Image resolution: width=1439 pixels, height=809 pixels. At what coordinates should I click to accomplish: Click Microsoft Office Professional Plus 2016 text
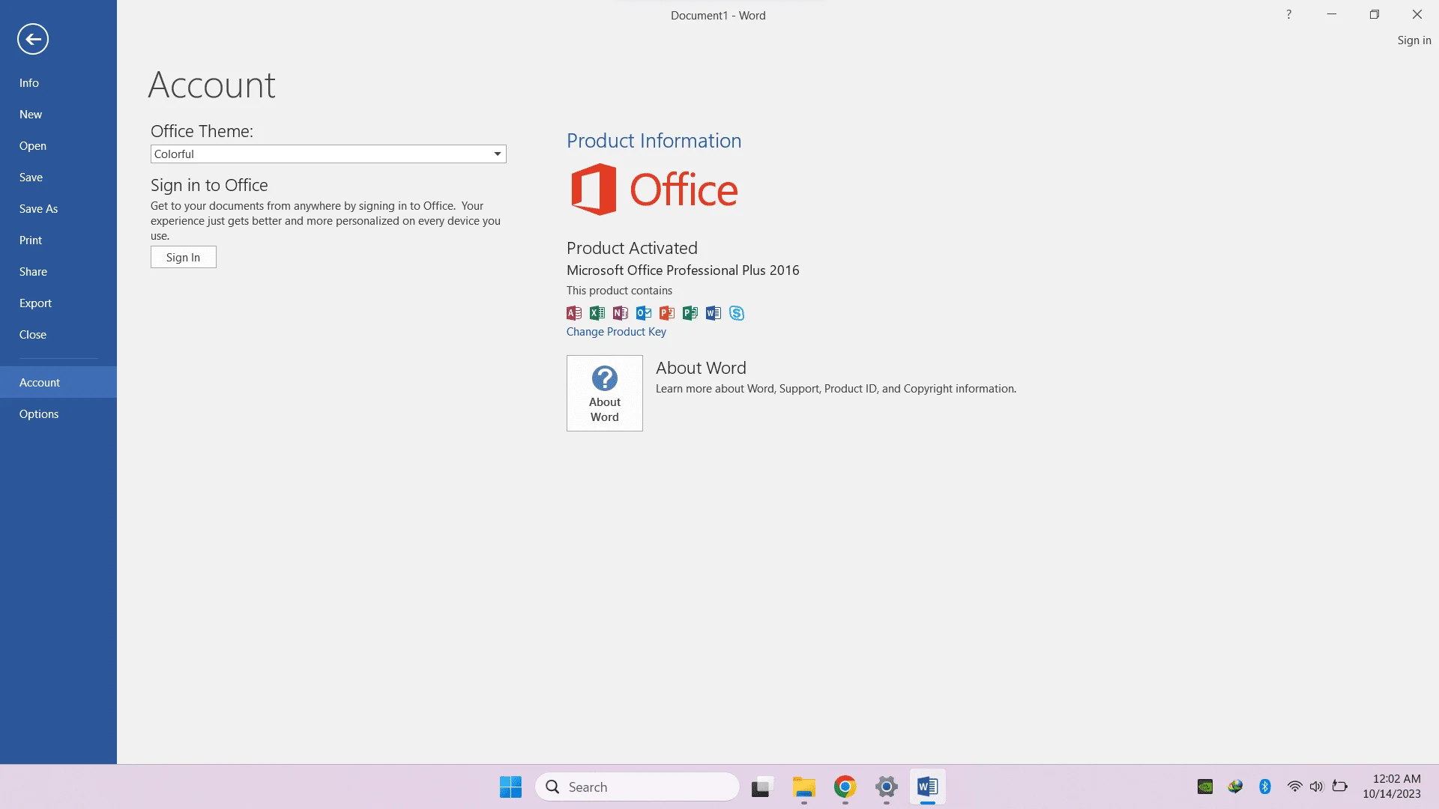(683, 270)
